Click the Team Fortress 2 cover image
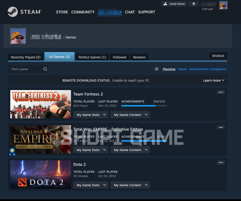The height and width of the screenshot is (201, 241). click(x=41, y=104)
